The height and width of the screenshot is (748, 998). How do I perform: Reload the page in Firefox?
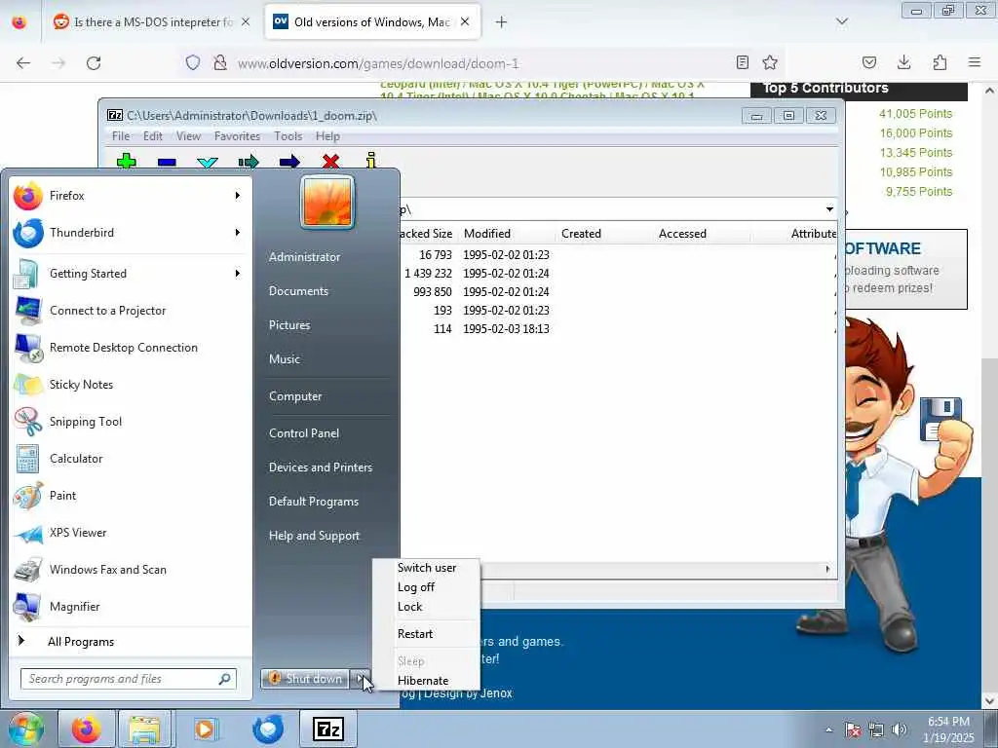(x=94, y=63)
